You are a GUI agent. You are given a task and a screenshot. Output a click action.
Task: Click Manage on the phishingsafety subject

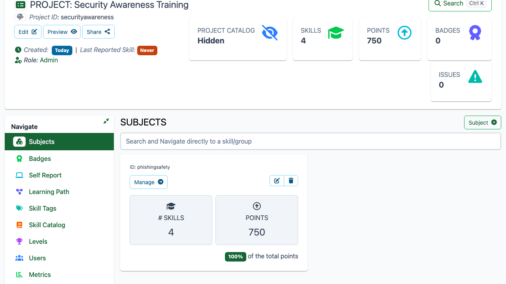click(x=149, y=182)
